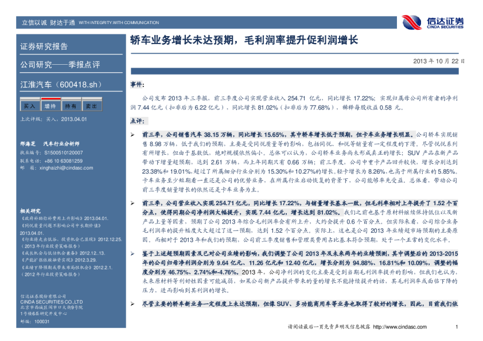Select the 卖出 rating box
Viewport: 483px width, 341px height.
[91, 106]
